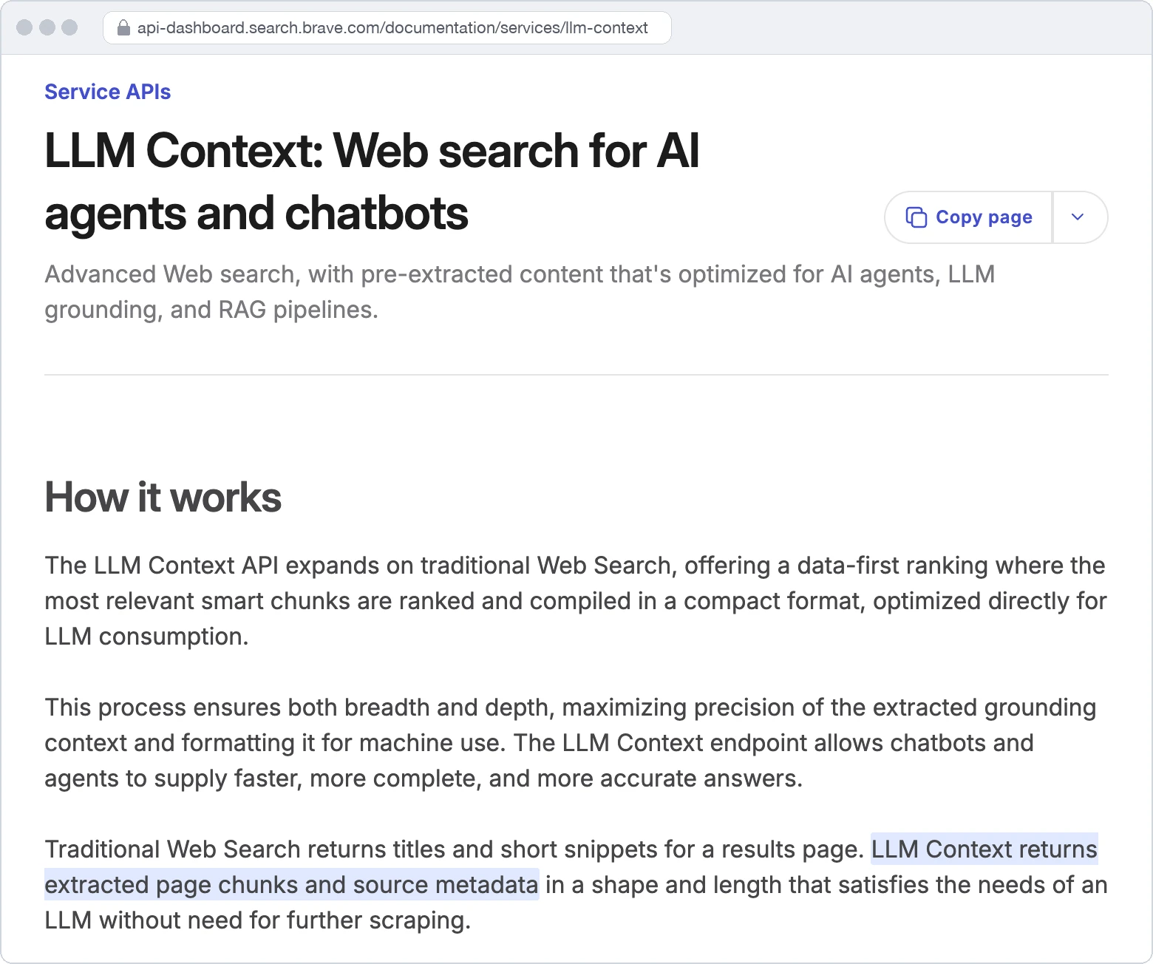1153x964 pixels.
Task: Click the subtitle starting "Advanced Web search"
Action: [520, 292]
